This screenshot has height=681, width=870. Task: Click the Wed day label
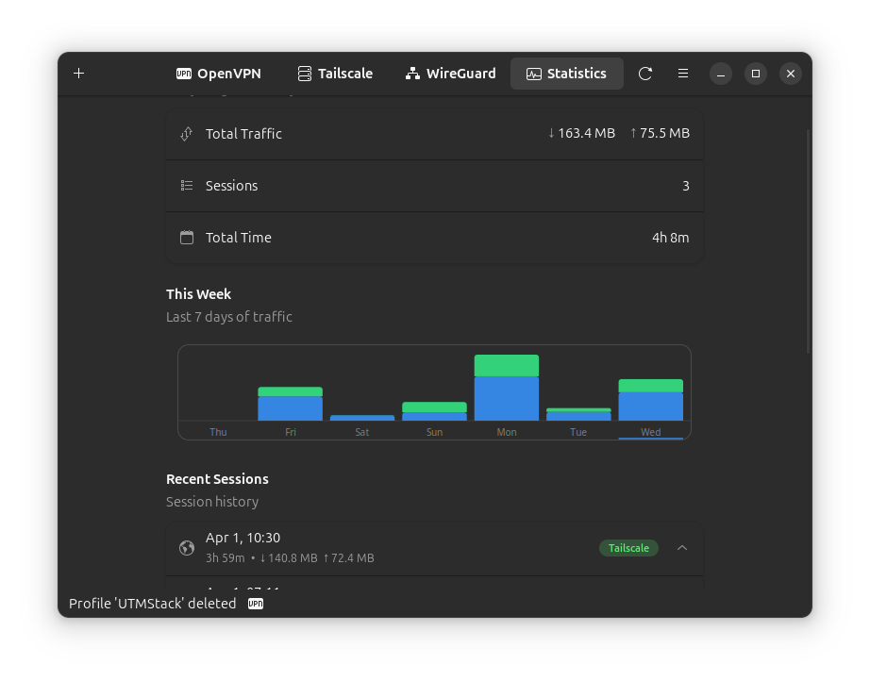point(651,432)
